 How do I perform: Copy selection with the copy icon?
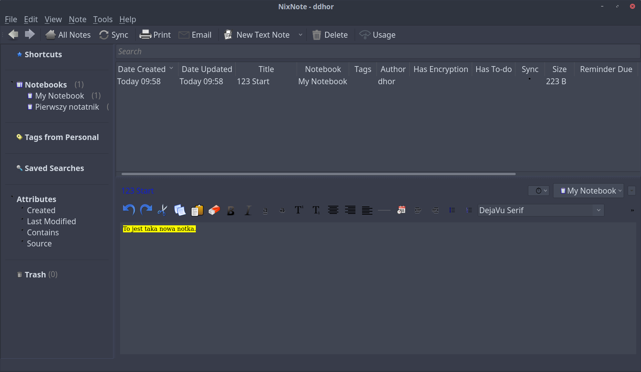pyautogui.click(x=180, y=210)
